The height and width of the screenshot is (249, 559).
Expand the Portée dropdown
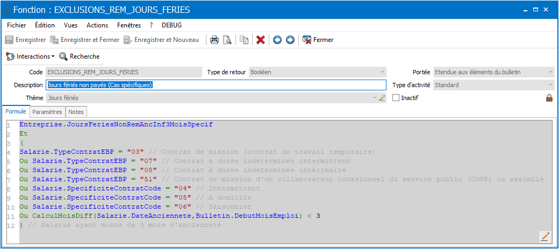[551, 72]
